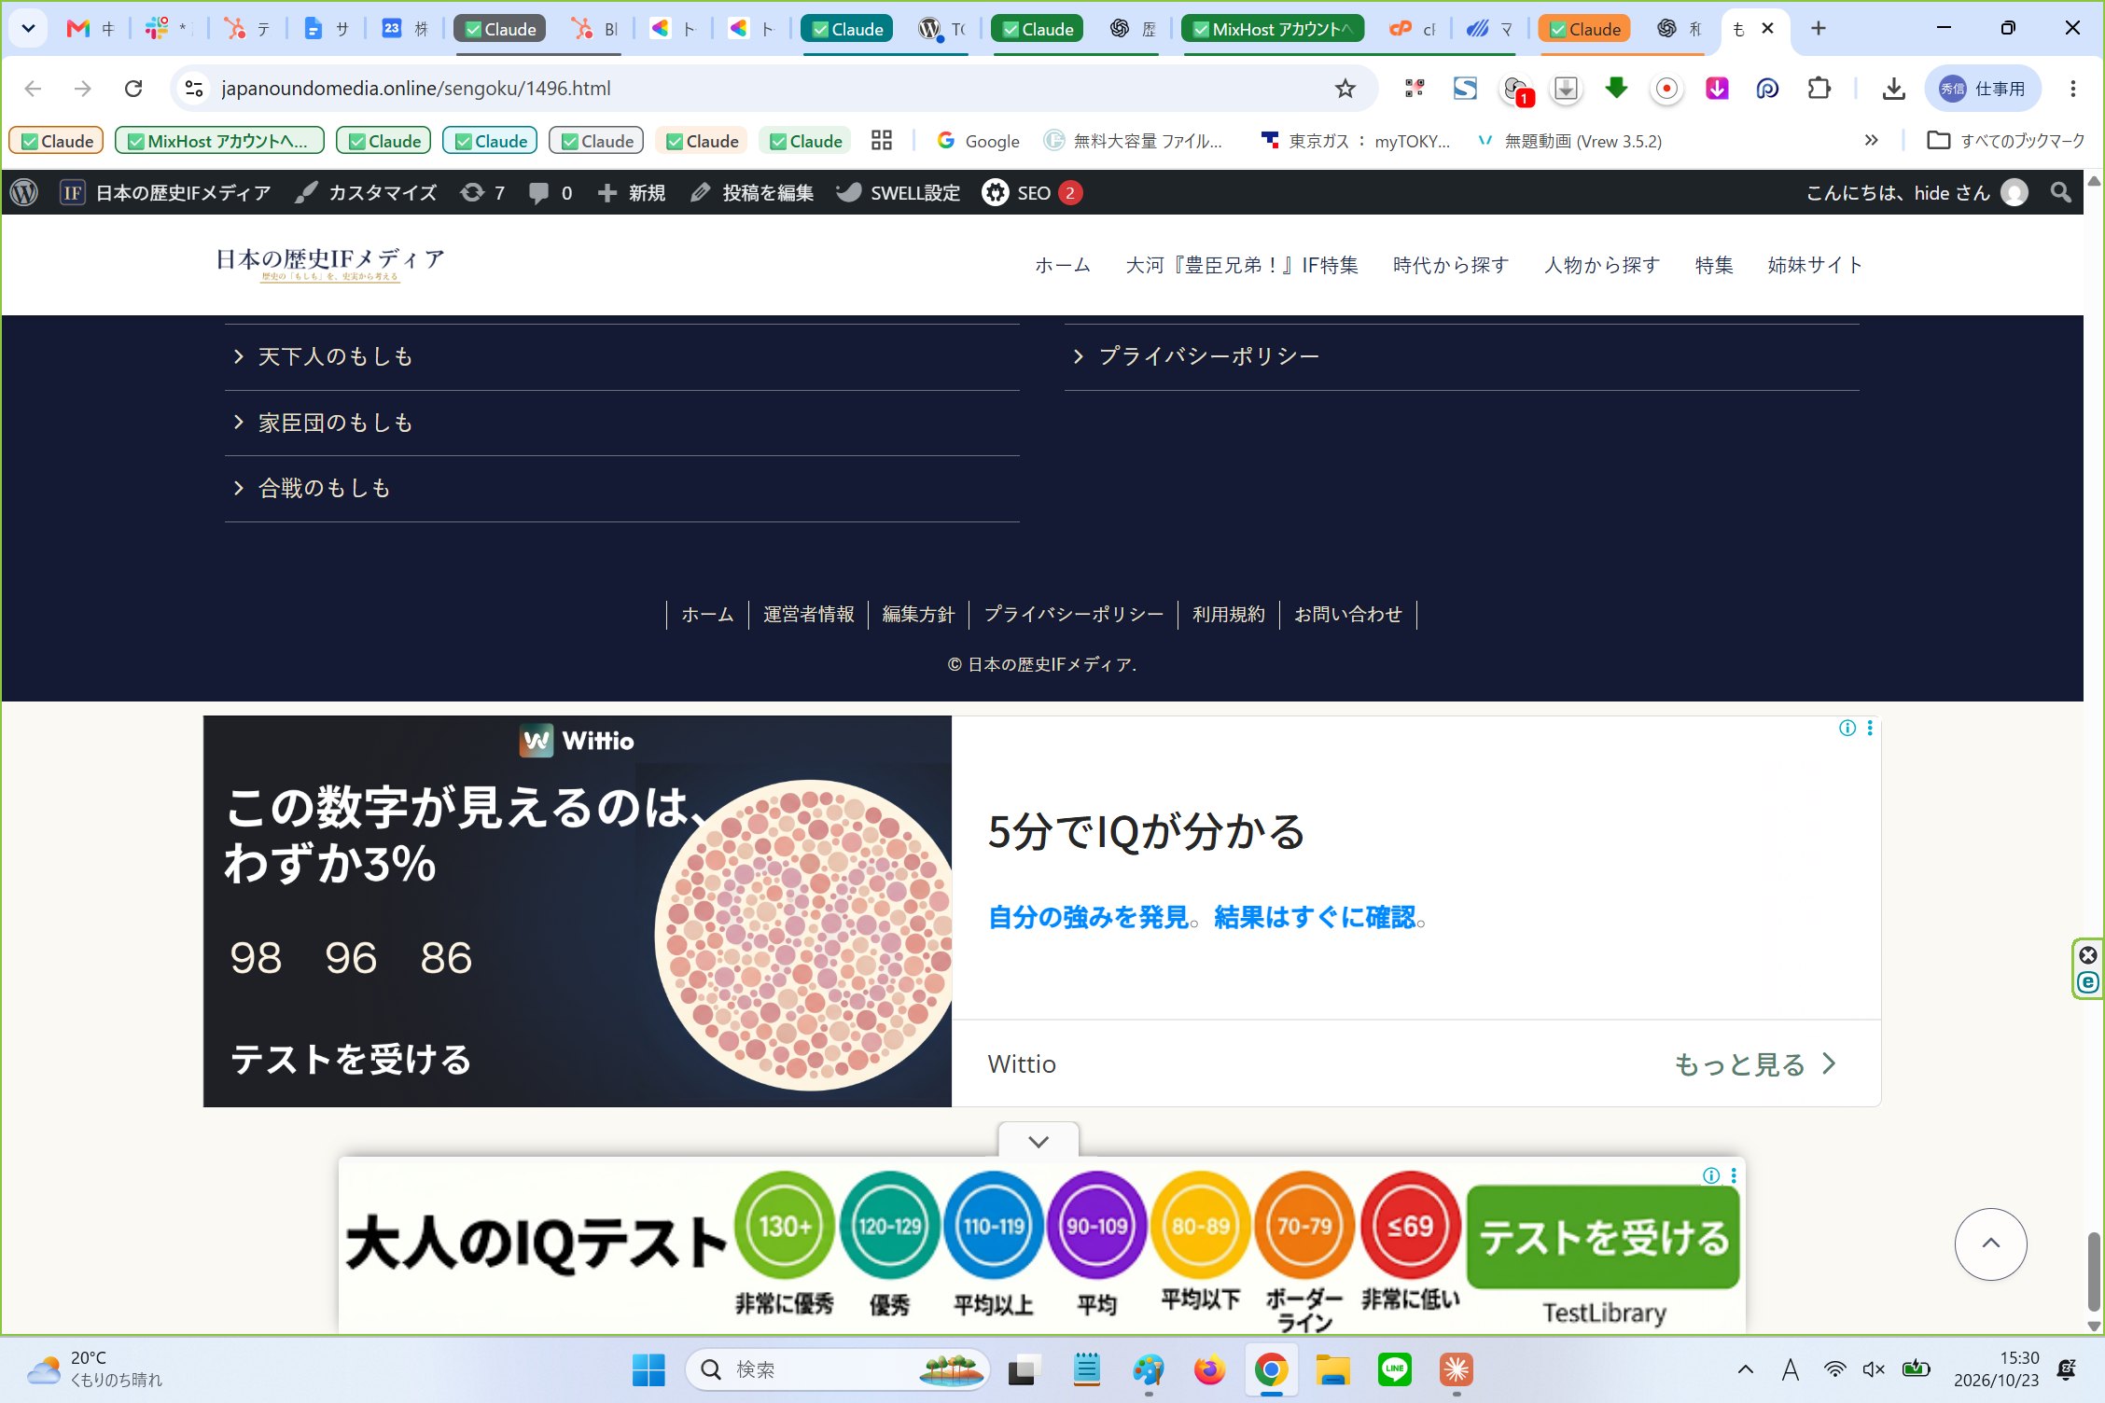
Task: Click カスタマイズ in the admin bar
Action: [366, 193]
